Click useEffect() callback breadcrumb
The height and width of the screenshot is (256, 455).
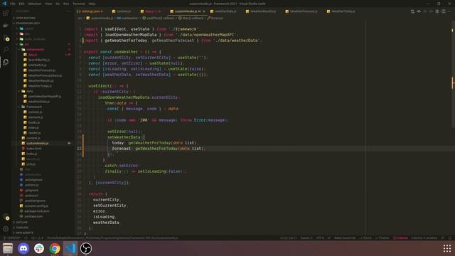point(159,18)
